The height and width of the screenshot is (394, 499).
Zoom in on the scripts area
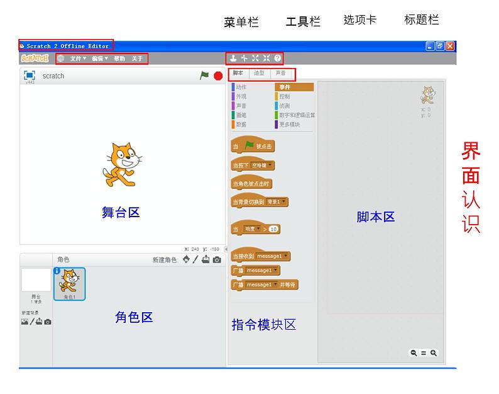click(x=434, y=353)
